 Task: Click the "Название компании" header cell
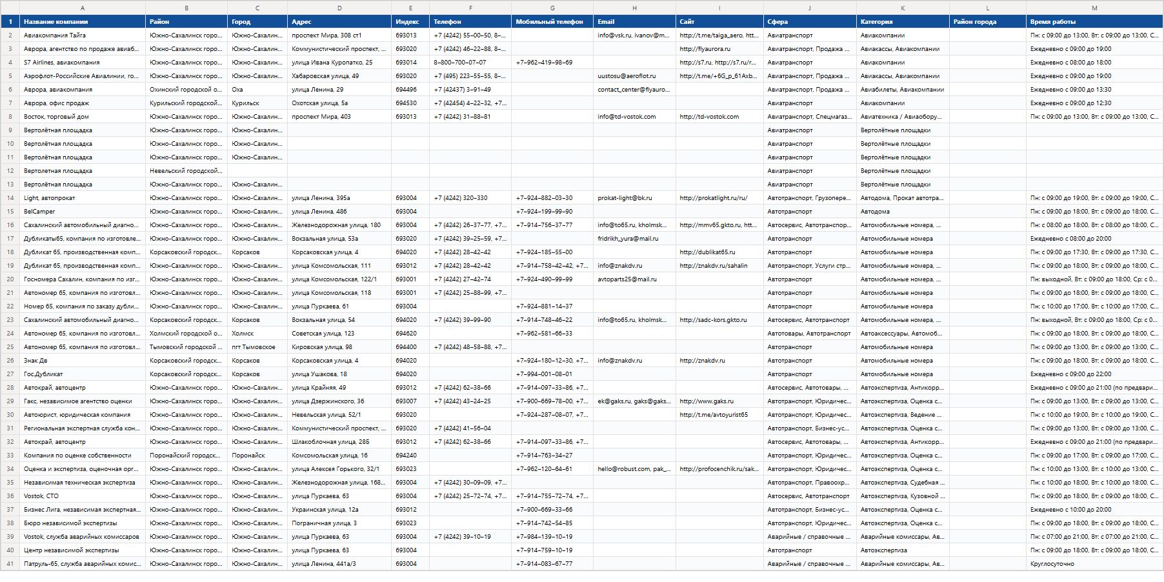(83, 22)
